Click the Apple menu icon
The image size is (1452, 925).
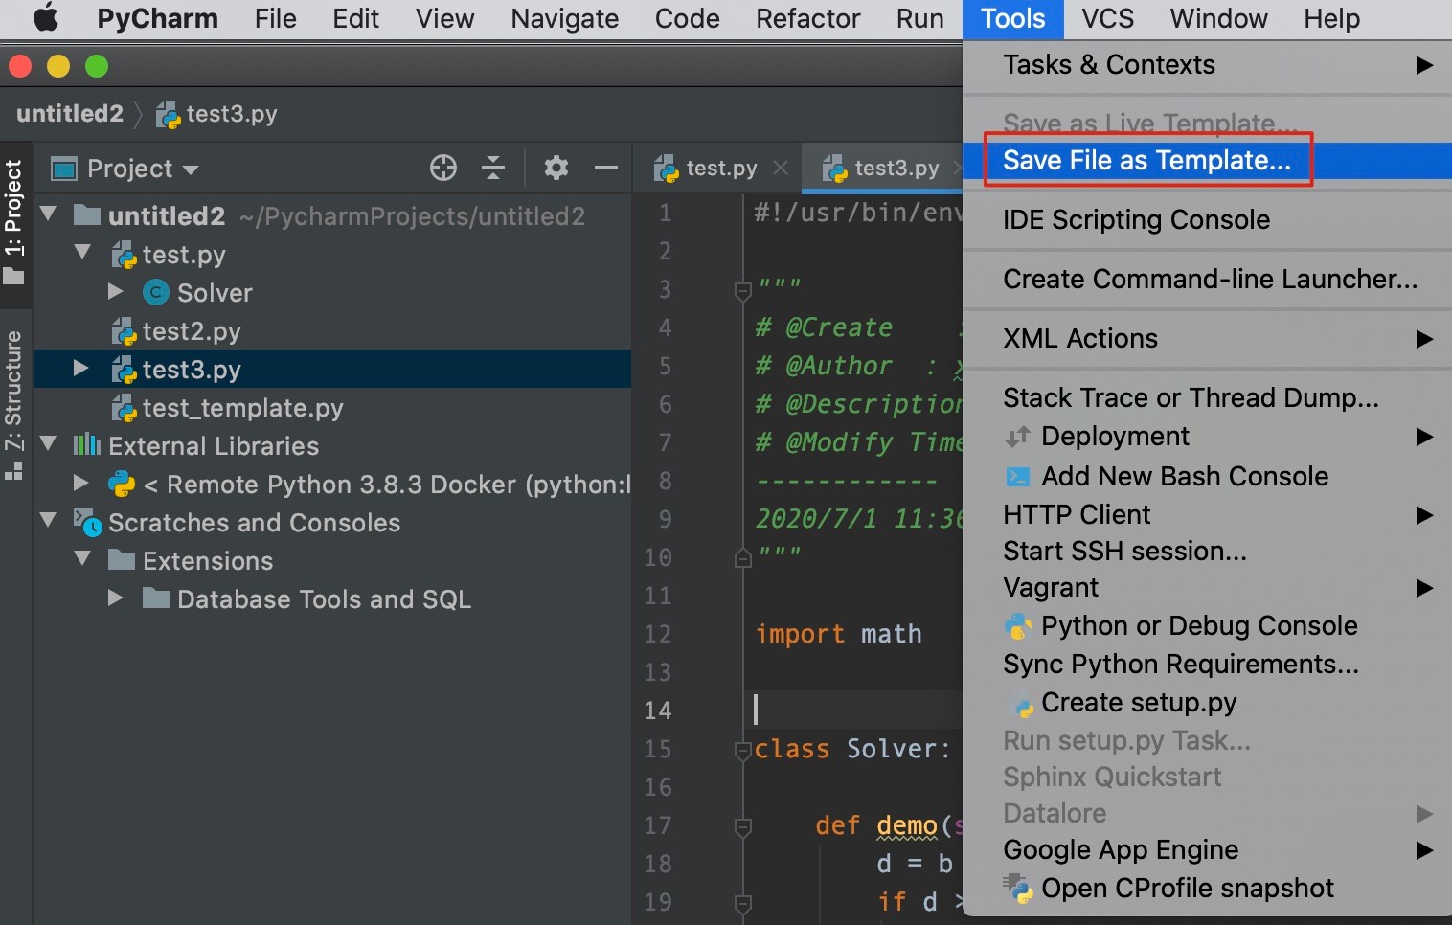[46, 18]
